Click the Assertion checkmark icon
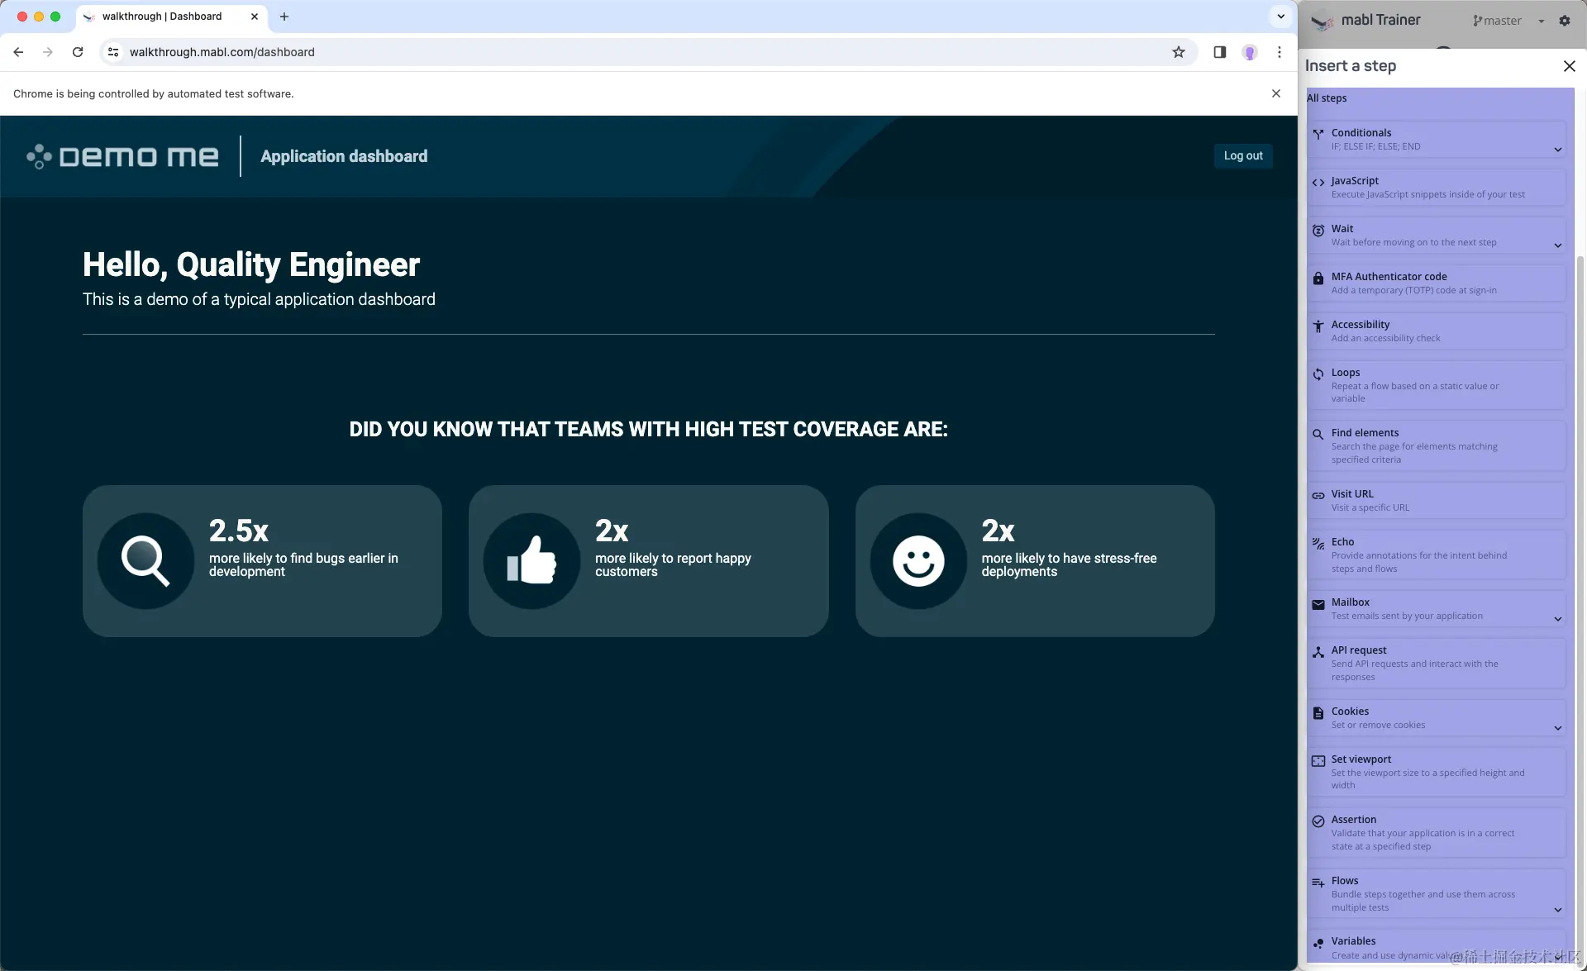The width and height of the screenshot is (1587, 971). (x=1318, y=821)
